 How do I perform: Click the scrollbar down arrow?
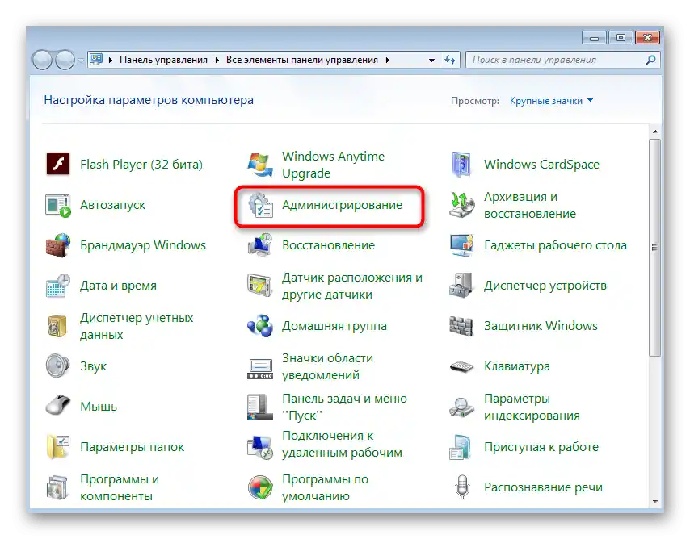coord(654,502)
